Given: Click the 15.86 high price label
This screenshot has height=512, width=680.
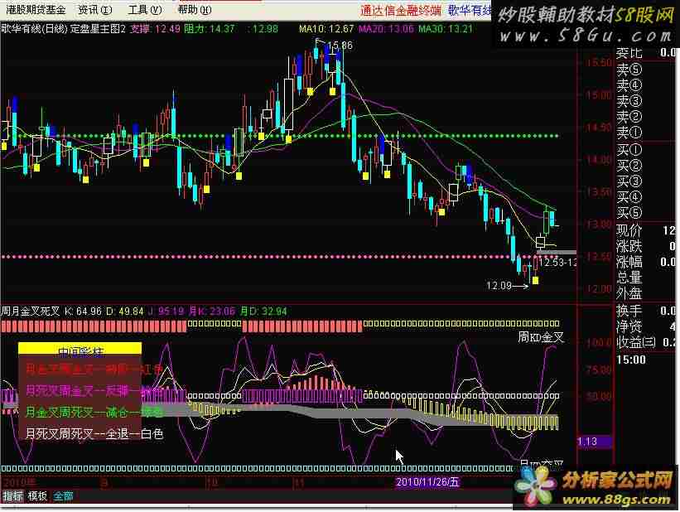Looking at the screenshot, I should pos(340,45).
